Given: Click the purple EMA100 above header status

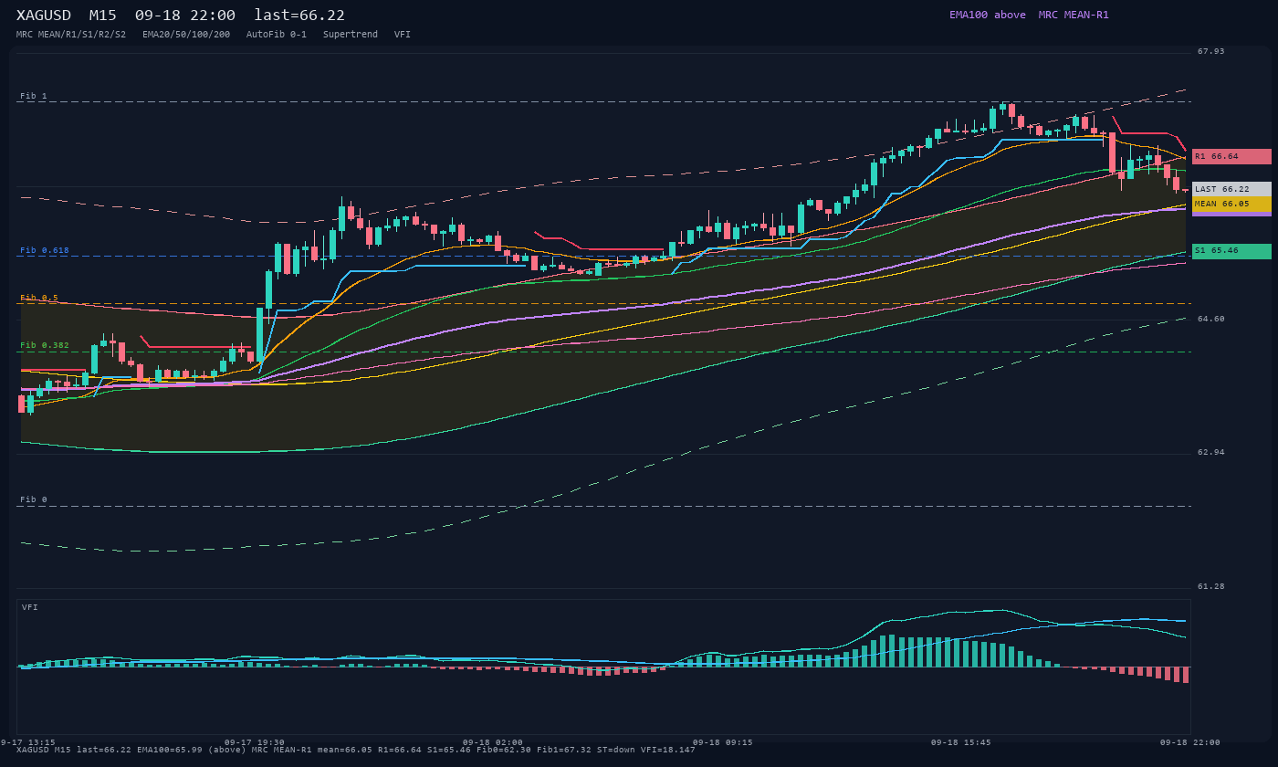Looking at the screenshot, I should click(x=988, y=15).
